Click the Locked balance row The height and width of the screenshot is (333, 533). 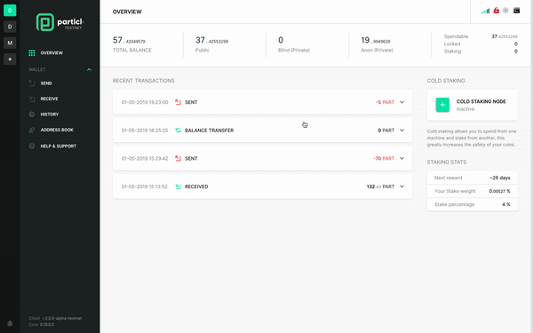click(481, 44)
